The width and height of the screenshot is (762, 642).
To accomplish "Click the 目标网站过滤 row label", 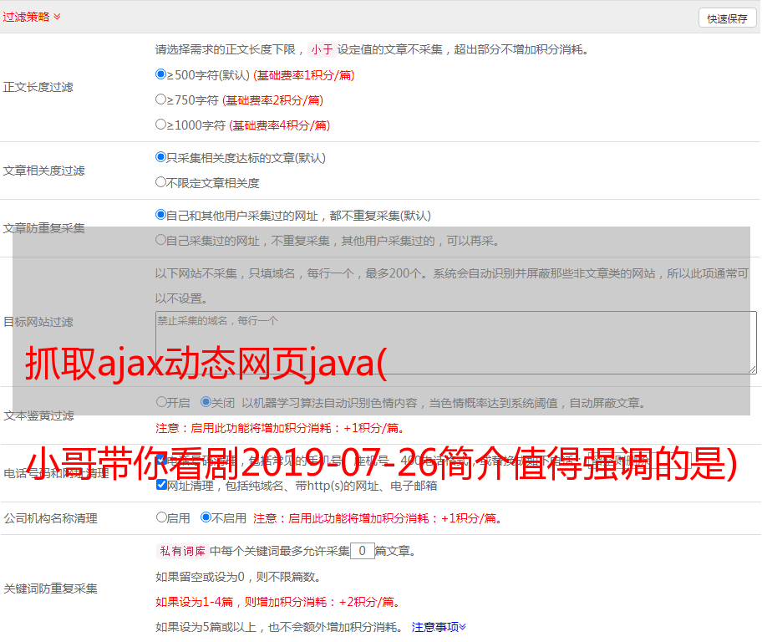I will pyautogui.click(x=38, y=322).
